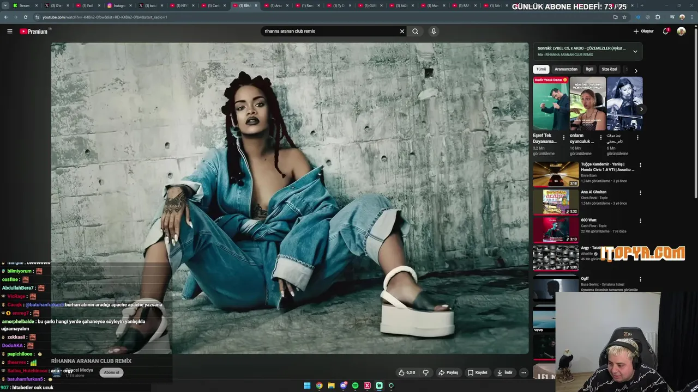
Task: Open YouTube notifications bell
Action: [x=666, y=31]
